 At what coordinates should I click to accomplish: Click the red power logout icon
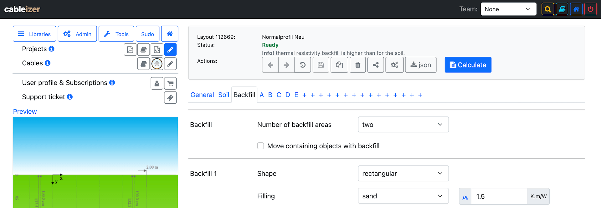[590, 9]
